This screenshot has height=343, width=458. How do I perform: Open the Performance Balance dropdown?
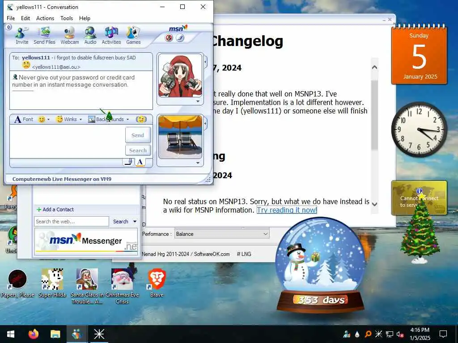(222, 234)
